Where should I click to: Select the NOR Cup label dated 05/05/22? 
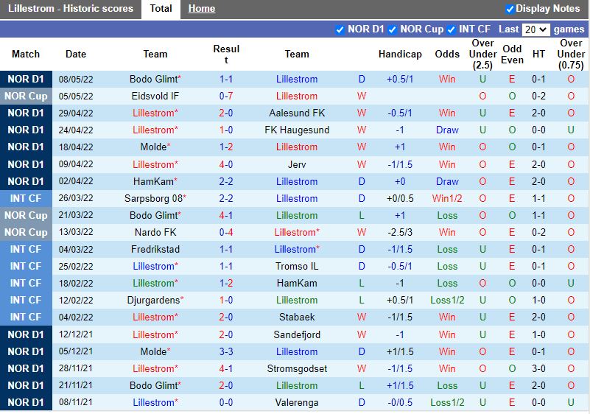[x=26, y=96]
